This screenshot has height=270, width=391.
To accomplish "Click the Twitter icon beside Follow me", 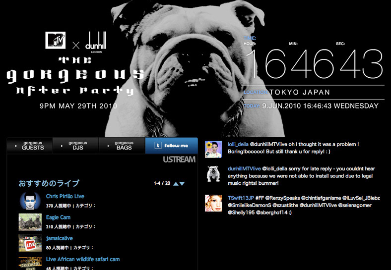I will point(158,146).
